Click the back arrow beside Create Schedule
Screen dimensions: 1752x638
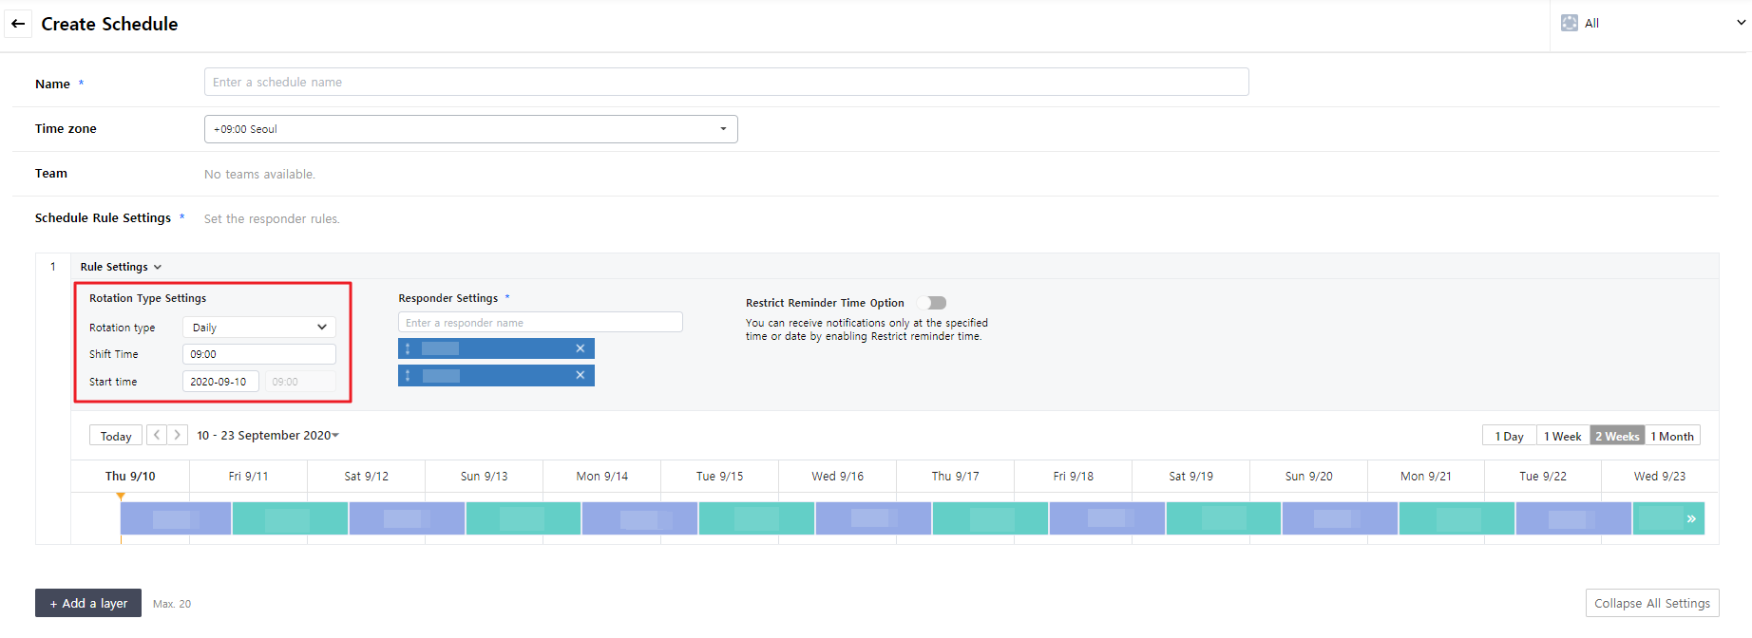(18, 24)
